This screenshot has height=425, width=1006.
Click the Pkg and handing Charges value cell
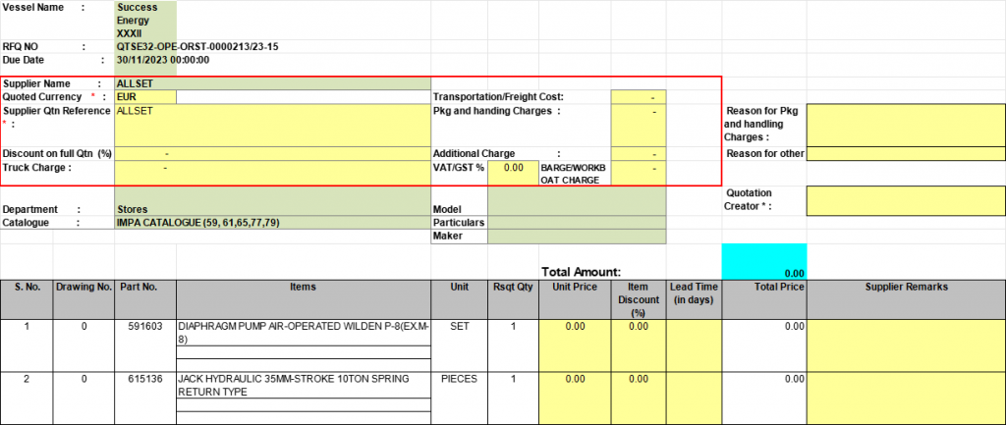click(x=638, y=125)
